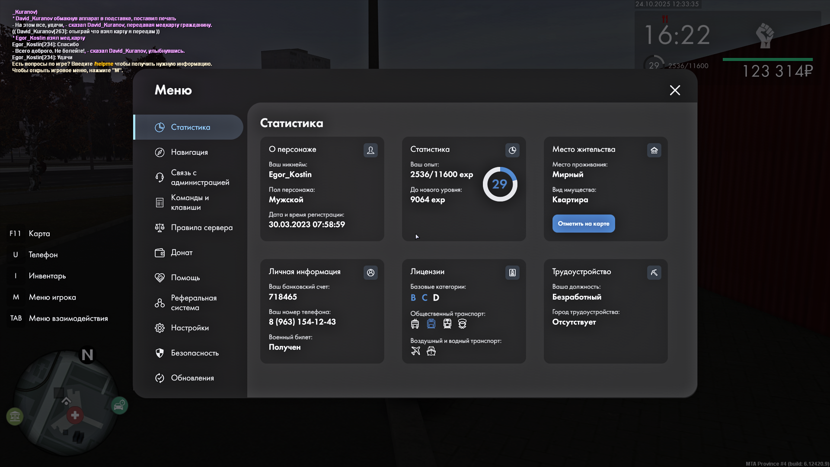Click the pie chart icon in Статистика card
The width and height of the screenshot is (830, 467).
pos(512,150)
